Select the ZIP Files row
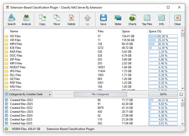 tap(92, 59)
